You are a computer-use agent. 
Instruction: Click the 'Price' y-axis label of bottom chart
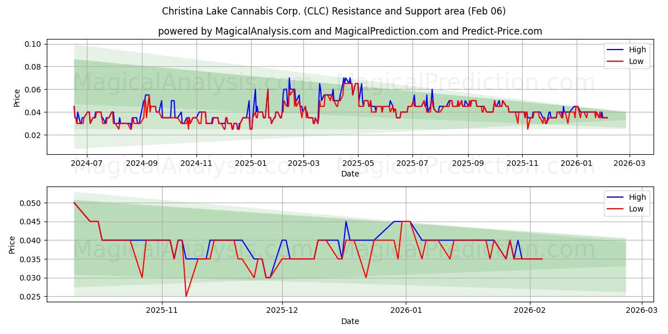12,244
